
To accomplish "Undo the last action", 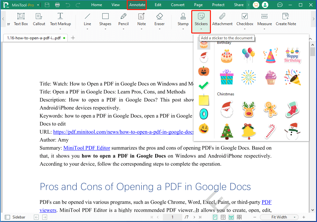I will [x=68, y=5].
